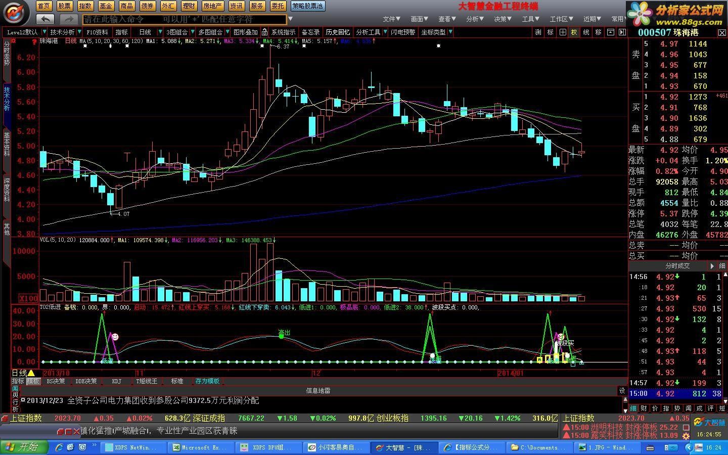Open the 工作区 menu
Screen dimensions: 728x455
pyautogui.click(x=562, y=19)
